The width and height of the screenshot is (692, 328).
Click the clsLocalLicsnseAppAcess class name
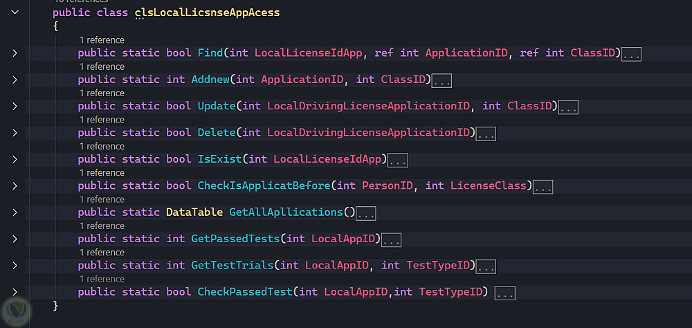208,13
